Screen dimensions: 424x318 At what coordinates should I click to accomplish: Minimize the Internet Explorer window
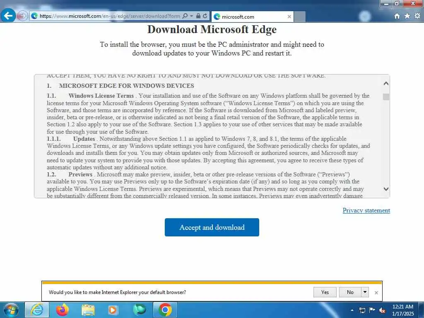coord(386,3)
